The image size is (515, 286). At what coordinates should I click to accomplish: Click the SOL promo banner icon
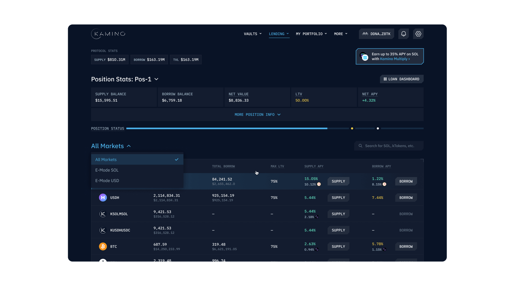point(364,56)
